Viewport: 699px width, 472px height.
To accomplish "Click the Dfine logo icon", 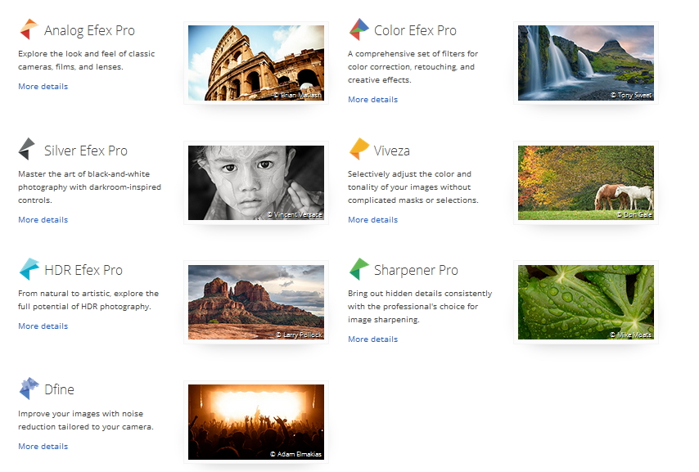I will 29,389.
